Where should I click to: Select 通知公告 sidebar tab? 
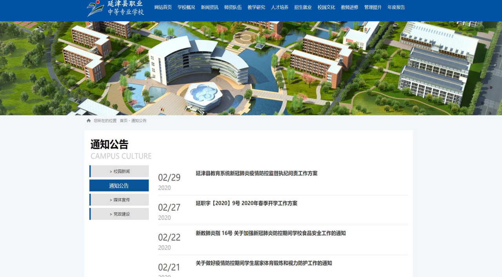point(119,186)
